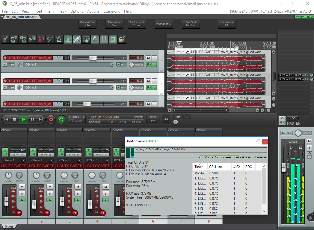Toggle item grouping link icon

pos(77,39)
